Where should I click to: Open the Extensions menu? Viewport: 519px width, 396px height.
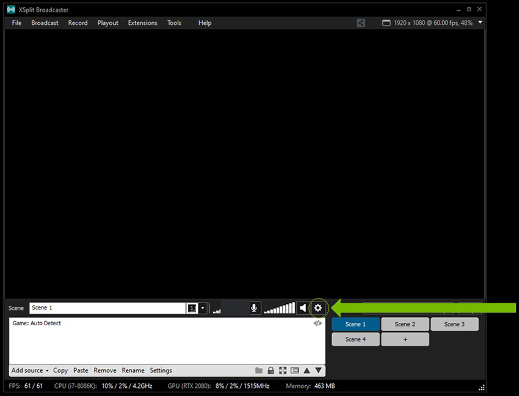click(x=142, y=23)
